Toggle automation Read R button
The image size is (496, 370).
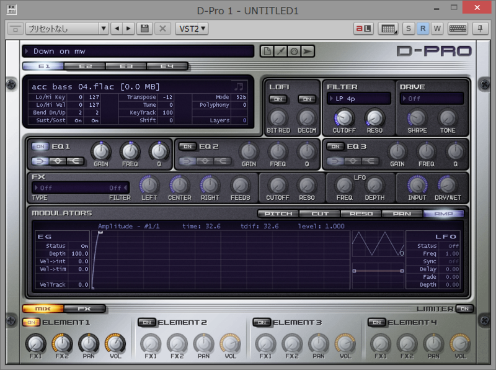[x=423, y=29]
